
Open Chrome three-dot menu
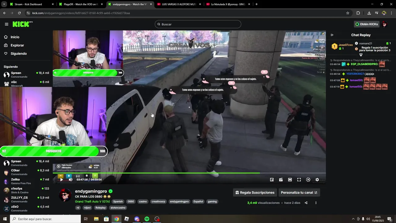pos(391,13)
